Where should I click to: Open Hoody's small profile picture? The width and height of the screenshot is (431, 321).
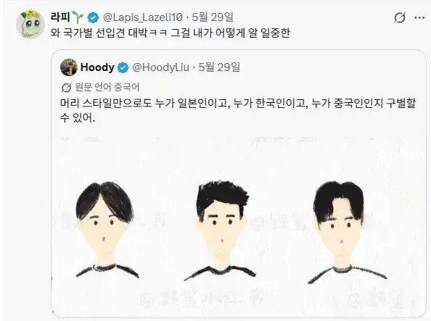[x=69, y=67]
